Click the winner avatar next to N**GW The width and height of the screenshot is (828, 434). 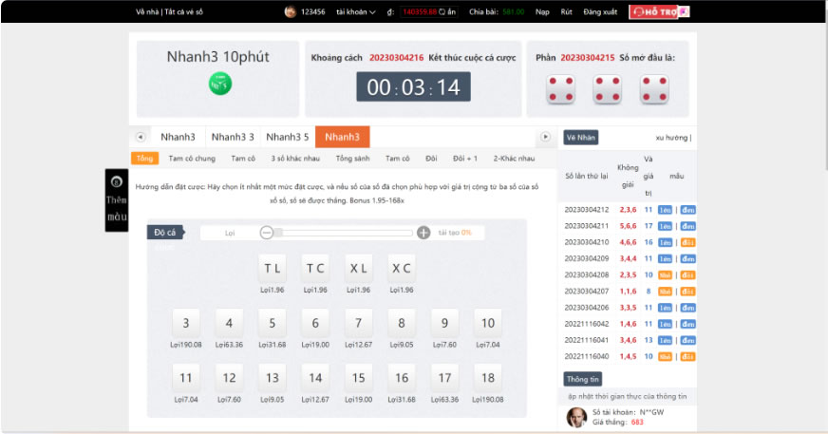[576, 417]
